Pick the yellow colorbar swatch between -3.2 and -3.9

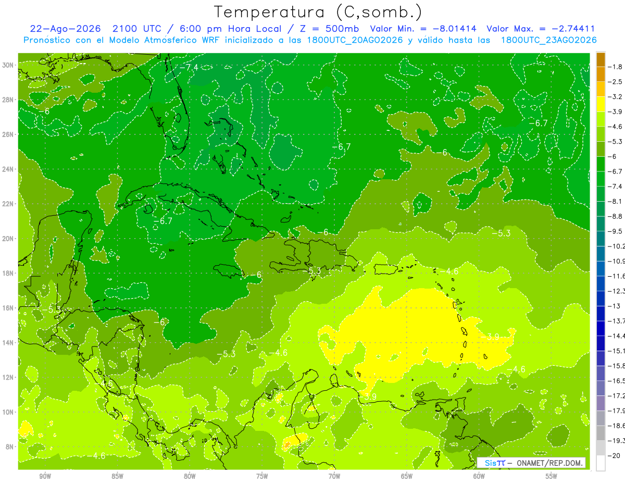[x=601, y=104]
